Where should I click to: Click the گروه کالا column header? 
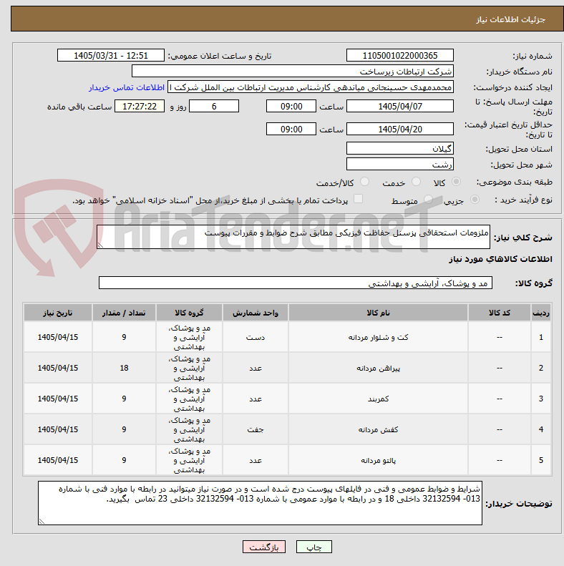pos(189,313)
